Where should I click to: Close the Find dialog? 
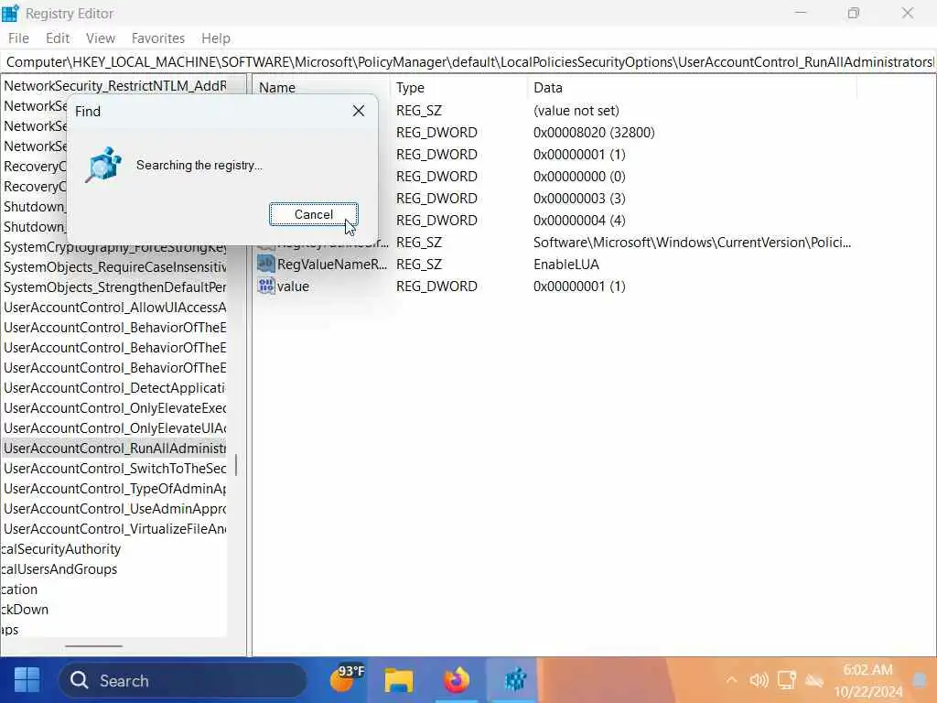(x=359, y=111)
